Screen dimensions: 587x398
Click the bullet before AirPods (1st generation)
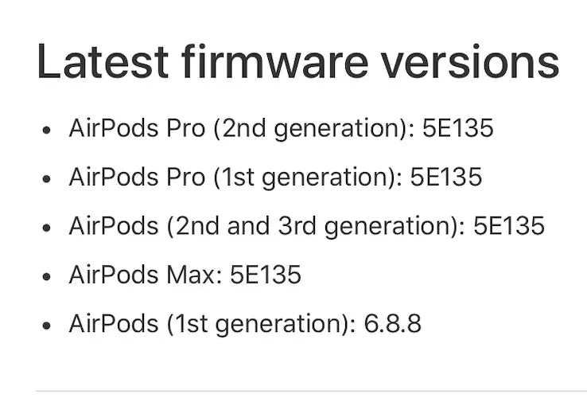tap(48, 326)
